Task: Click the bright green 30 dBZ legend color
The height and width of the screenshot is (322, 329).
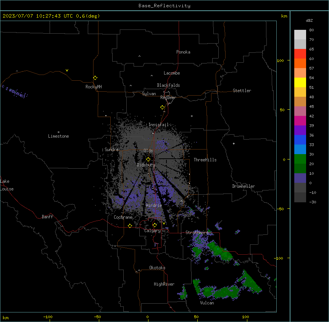Action: 300,159
